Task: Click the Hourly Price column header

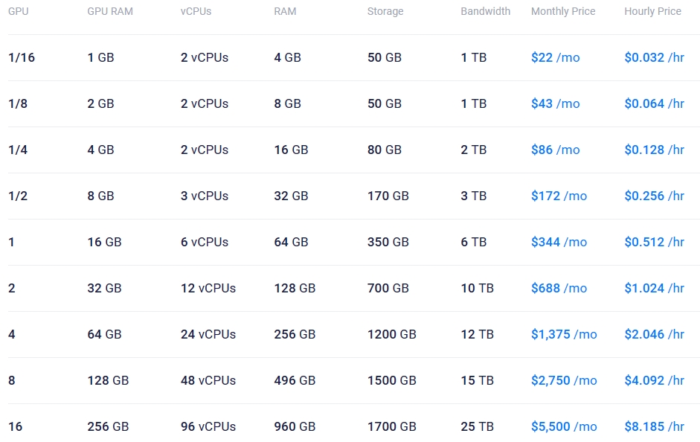Action: (652, 11)
